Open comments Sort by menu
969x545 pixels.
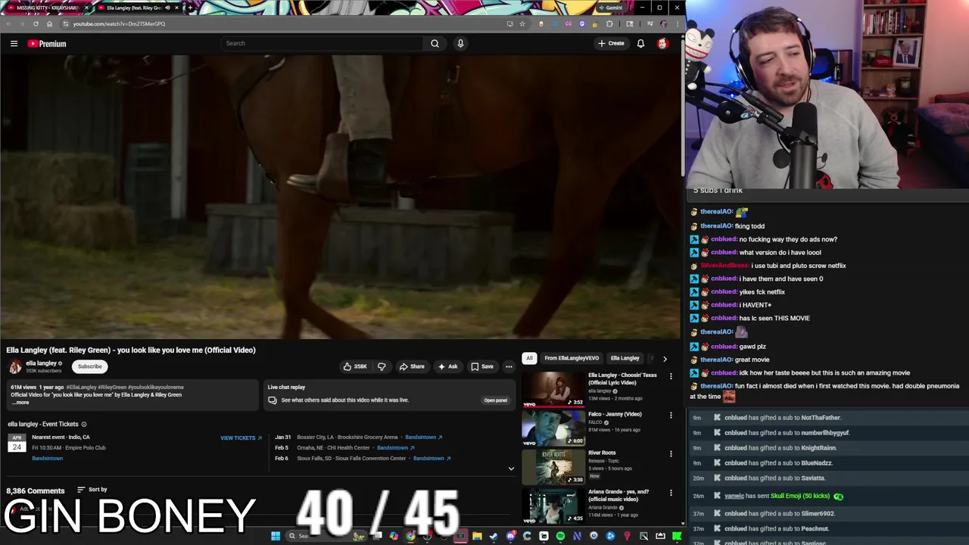pyautogui.click(x=92, y=490)
